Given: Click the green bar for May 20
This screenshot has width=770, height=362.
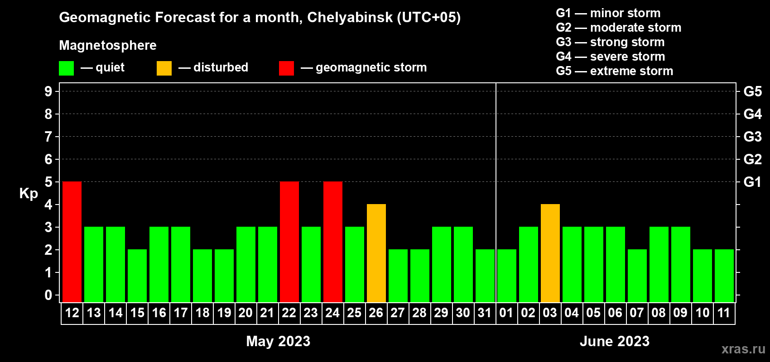Looking at the screenshot, I should click(x=246, y=264).
